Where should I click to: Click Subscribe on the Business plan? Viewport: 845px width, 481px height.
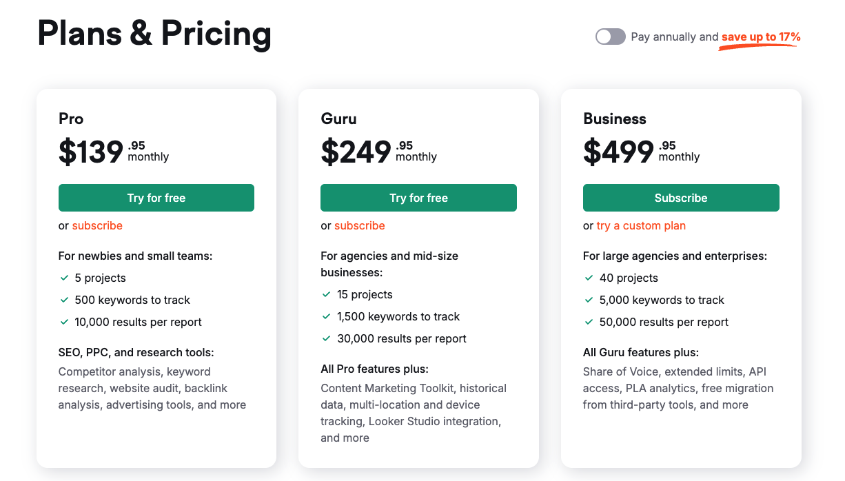681,198
